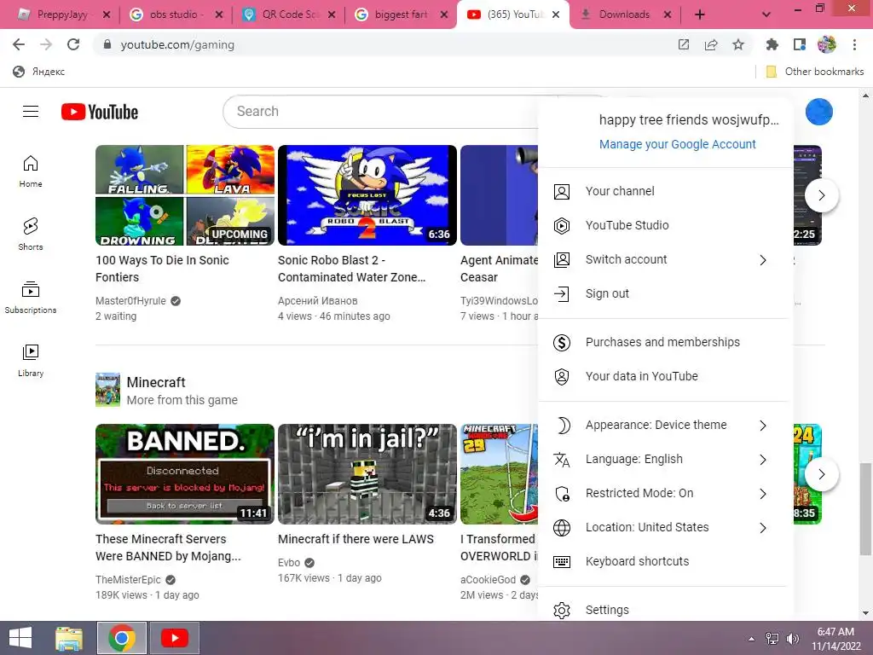Open "i'm in jail?" video thumbnail
This screenshot has height=655, width=873.
(367, 474)
